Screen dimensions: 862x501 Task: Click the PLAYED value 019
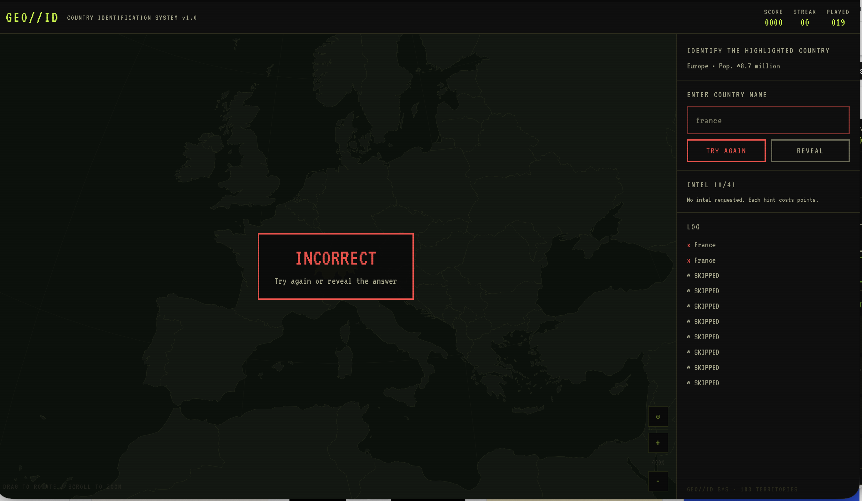click(838, 23)
